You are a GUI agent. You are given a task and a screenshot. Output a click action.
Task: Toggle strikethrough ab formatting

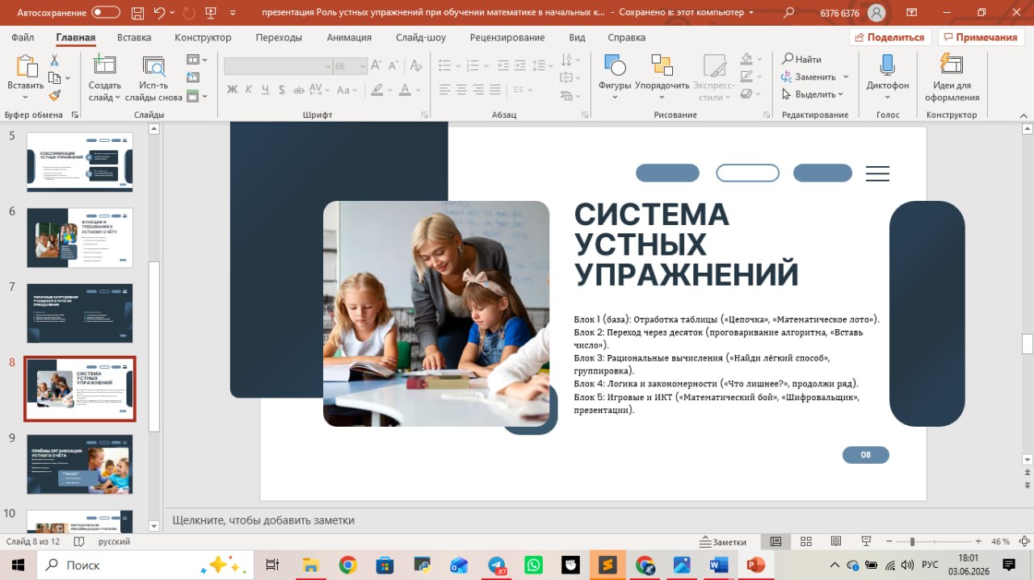pyautogui.click(x=297, y=90)
